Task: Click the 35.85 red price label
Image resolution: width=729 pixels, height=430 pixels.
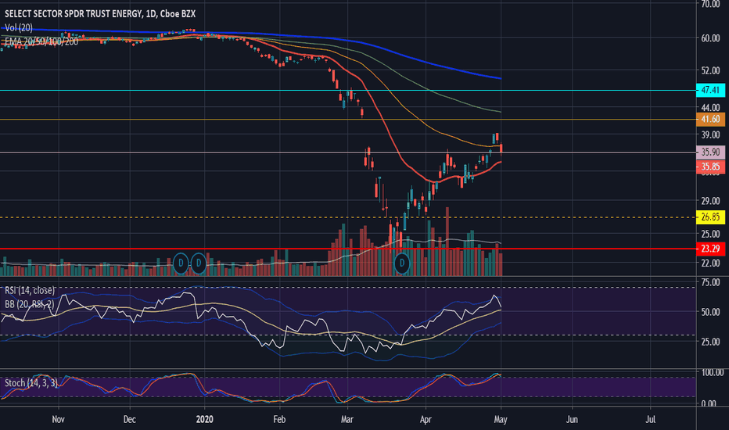Action: [710, 167]
